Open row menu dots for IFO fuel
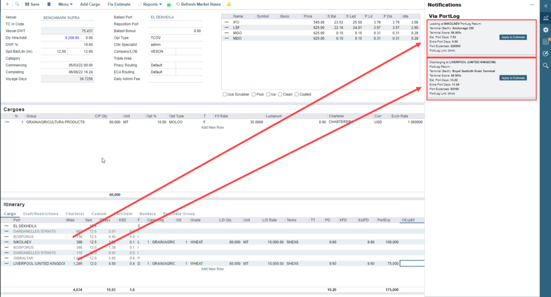 tap(227, 22)
